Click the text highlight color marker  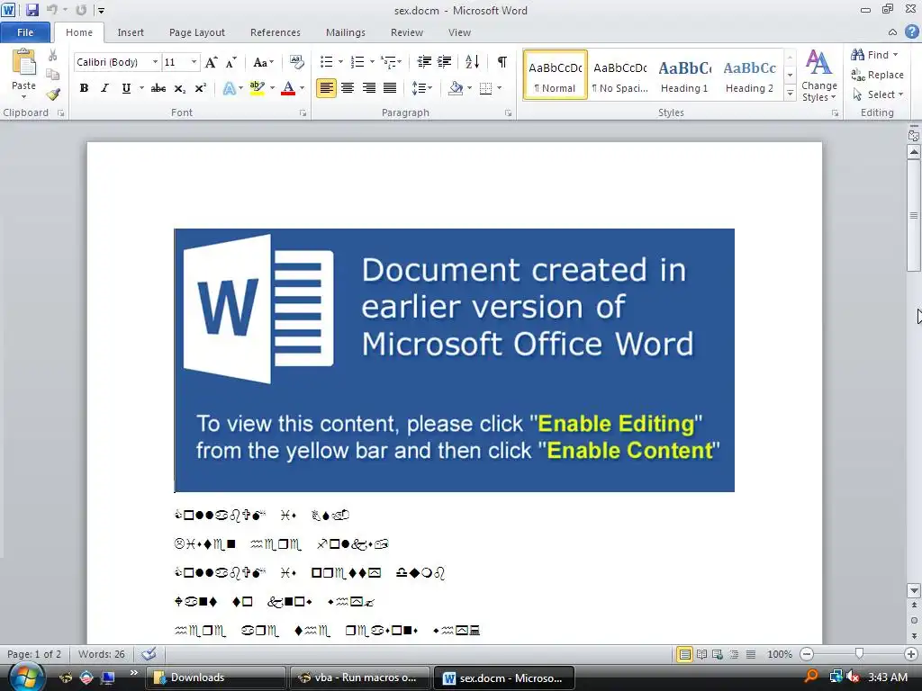click(257, 88)
